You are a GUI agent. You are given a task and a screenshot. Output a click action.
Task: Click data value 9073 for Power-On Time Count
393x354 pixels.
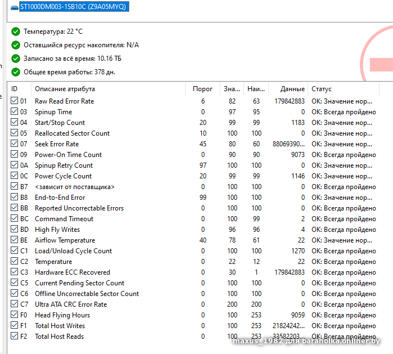click(298, 155)
